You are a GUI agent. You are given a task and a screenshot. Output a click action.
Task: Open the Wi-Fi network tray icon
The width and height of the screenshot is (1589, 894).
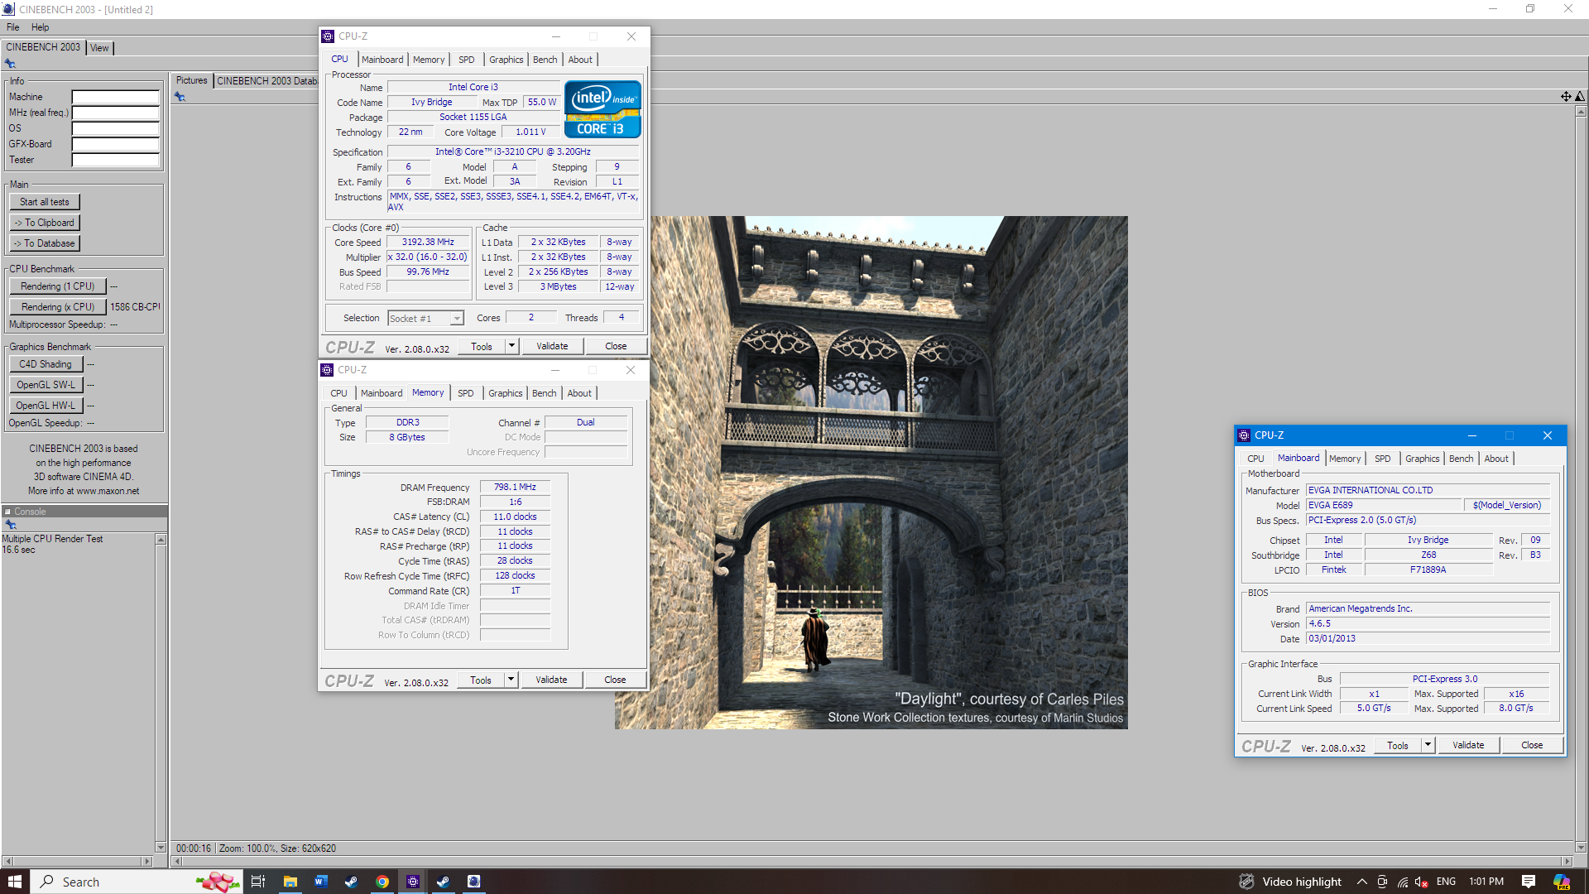(1403, 882)
